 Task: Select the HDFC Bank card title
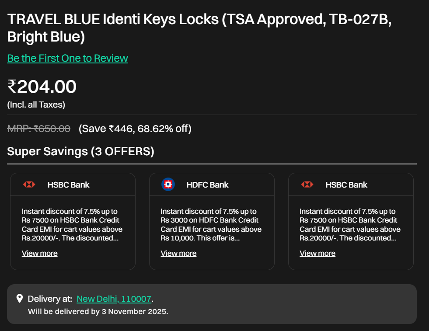pyautogui.click(x=207, y=185)
